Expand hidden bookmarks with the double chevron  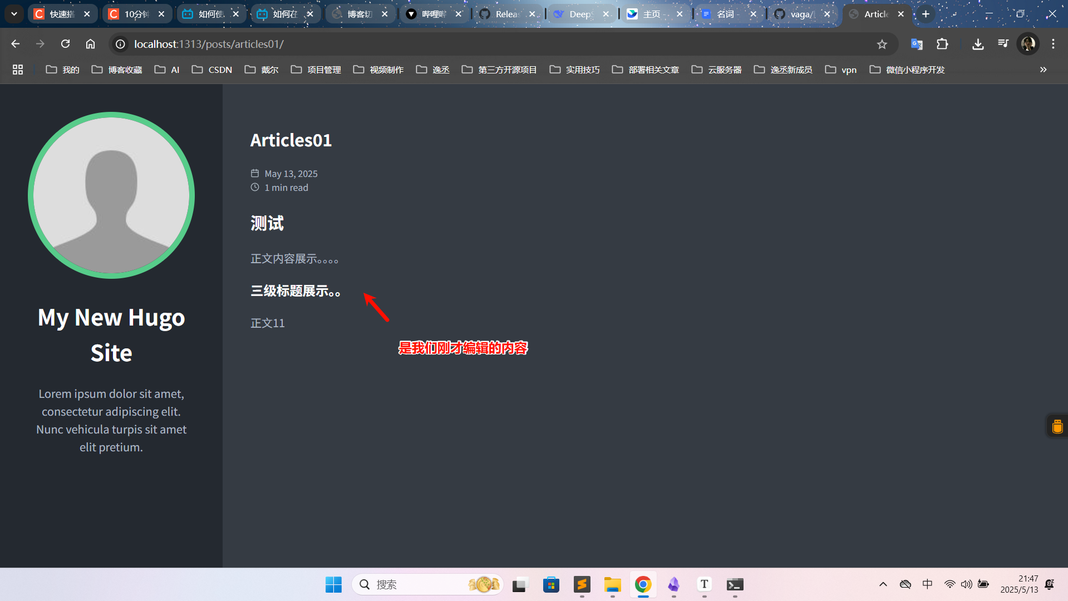pyautogui.click(x=1043, y=70)
